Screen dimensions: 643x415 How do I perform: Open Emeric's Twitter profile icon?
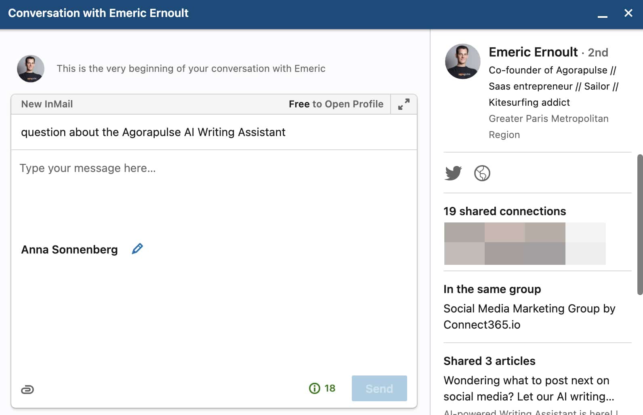click(453, 173)
